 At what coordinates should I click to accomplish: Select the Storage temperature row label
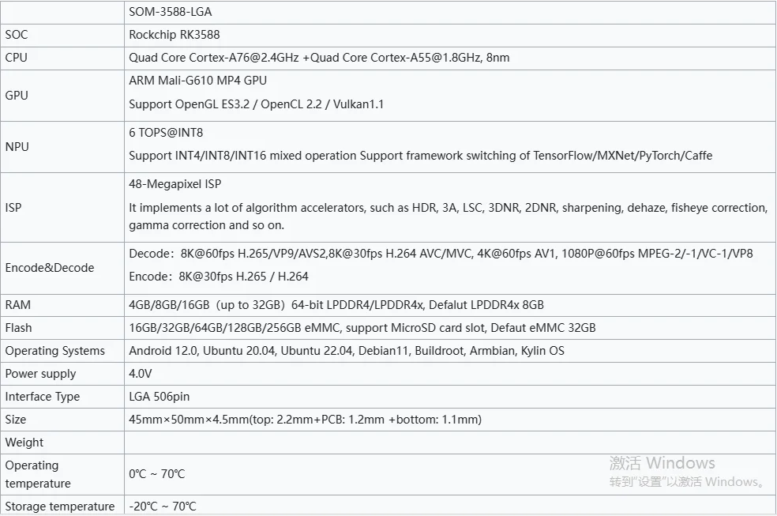[60, 507]
